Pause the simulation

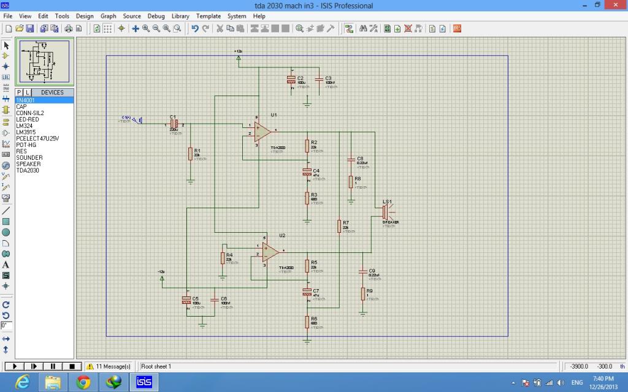coord(53,366)
